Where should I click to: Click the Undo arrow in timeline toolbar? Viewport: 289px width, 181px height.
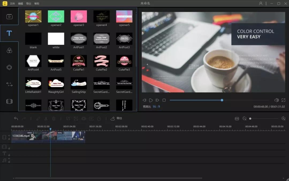(x=16, y=119)
